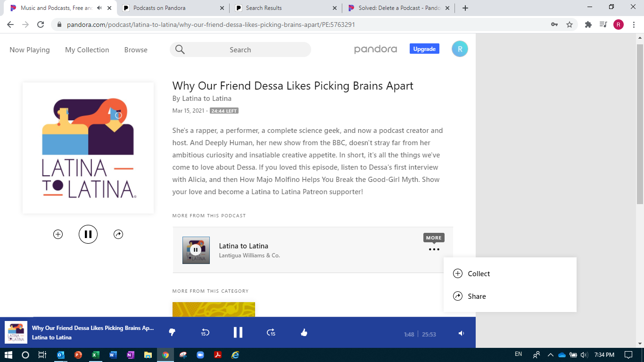This screenshot has width=644, height=362.
Task: Rewind 15 seconds in the player bar
Action: click(205, 333)
